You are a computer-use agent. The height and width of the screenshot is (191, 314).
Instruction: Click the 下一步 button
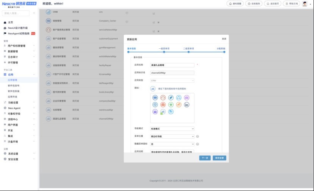click(x=205, y=158)
